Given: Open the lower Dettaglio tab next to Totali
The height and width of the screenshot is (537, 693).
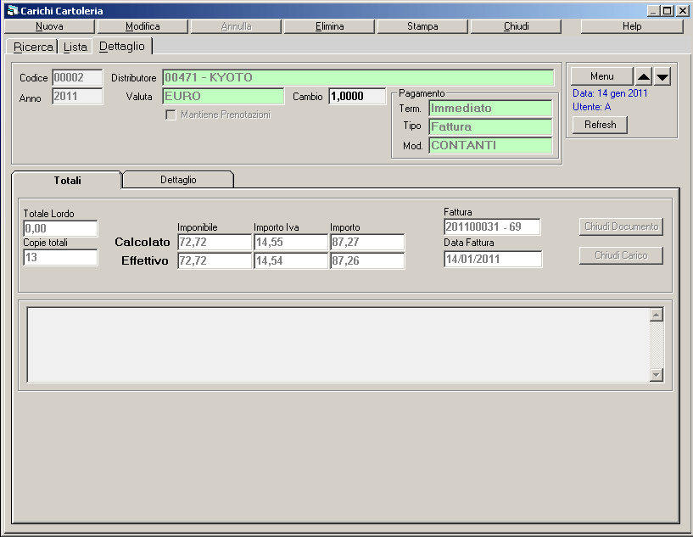Looking at the screenshot, I should (178, 180).
